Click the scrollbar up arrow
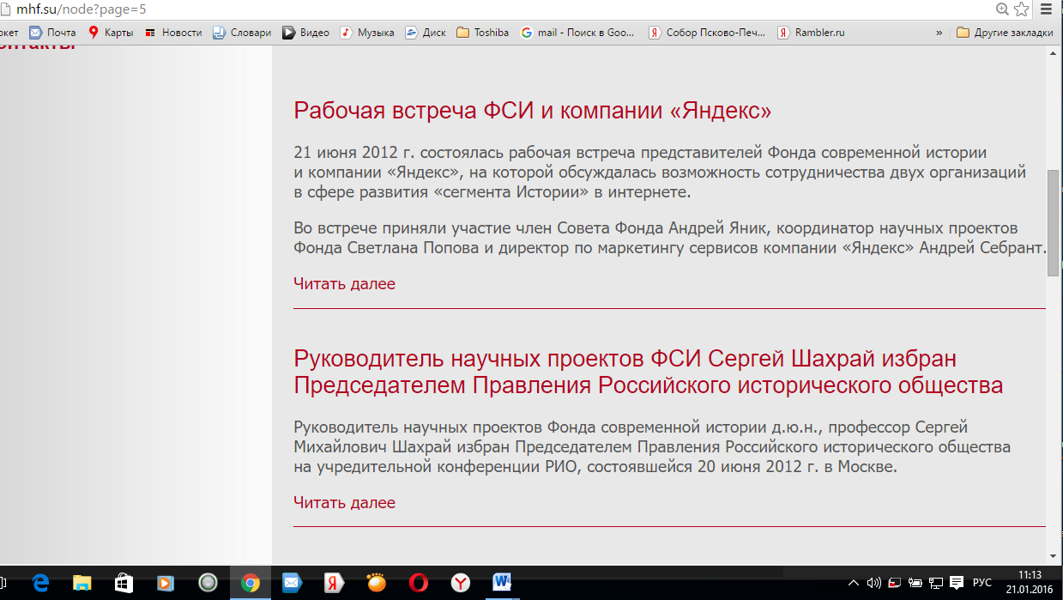The height and width of the screenshot is (600, 1063). [1053, 52]
